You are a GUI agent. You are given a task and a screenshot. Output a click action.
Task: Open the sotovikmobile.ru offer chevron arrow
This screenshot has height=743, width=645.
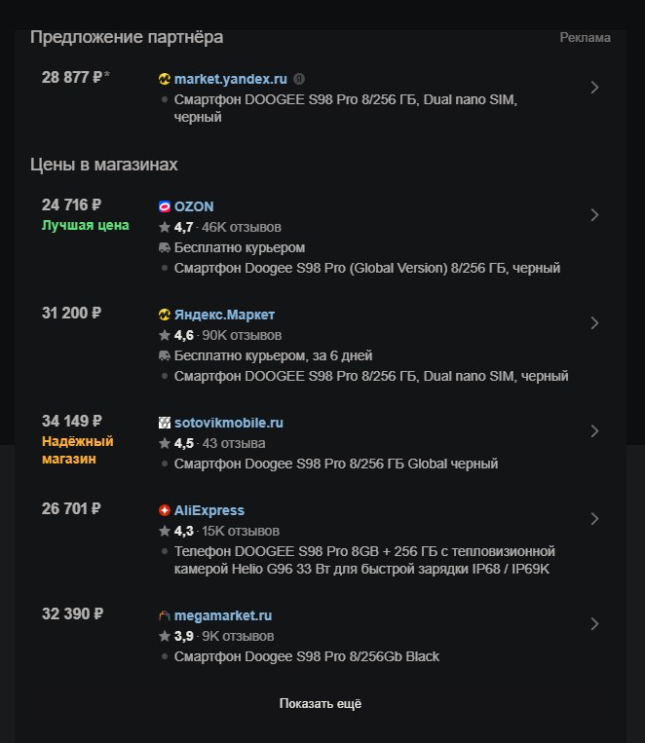click(x=594, y=431)
